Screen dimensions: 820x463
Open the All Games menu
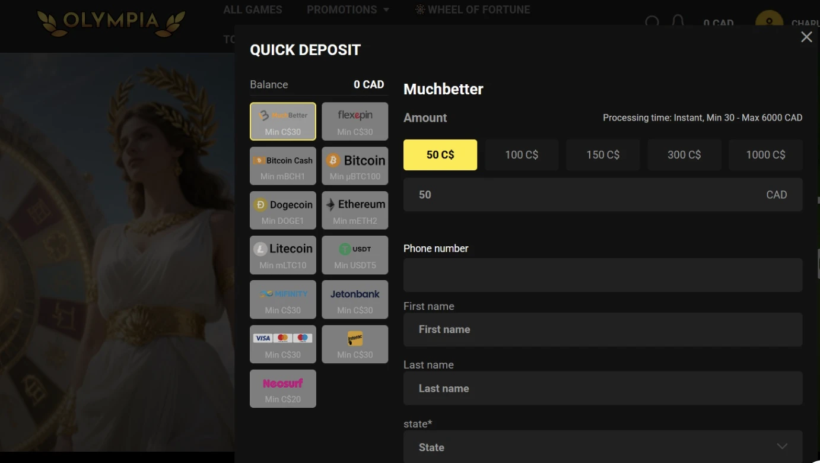point(253,9)
